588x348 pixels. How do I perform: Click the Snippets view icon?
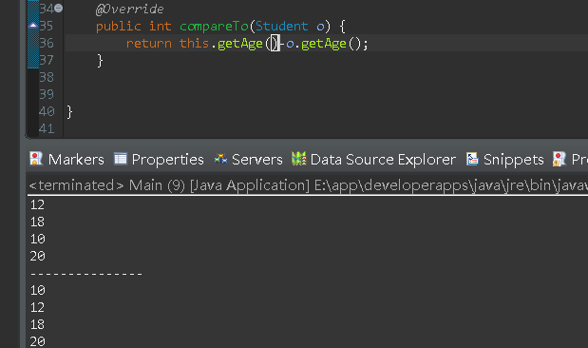[x=472, y=159]
